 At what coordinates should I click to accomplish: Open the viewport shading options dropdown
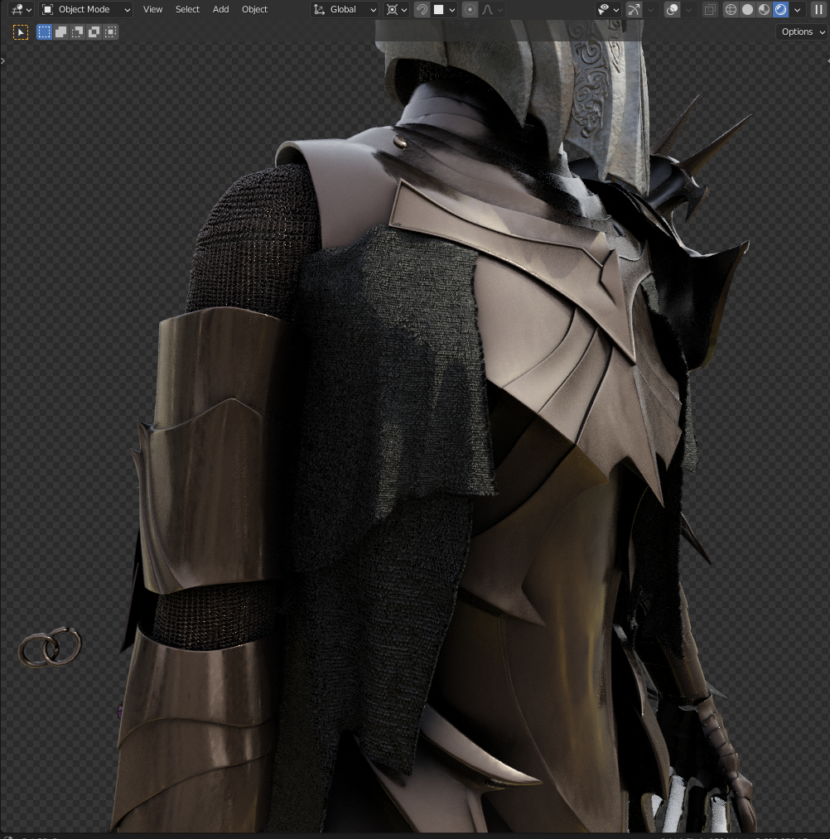tap(797, 10)
